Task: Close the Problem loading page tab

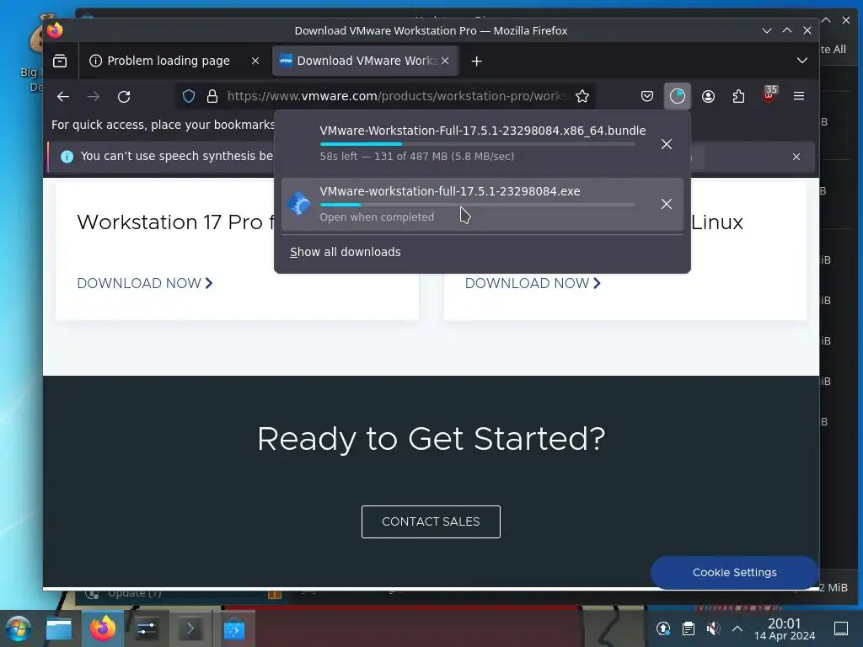Action: click(255, 61)
